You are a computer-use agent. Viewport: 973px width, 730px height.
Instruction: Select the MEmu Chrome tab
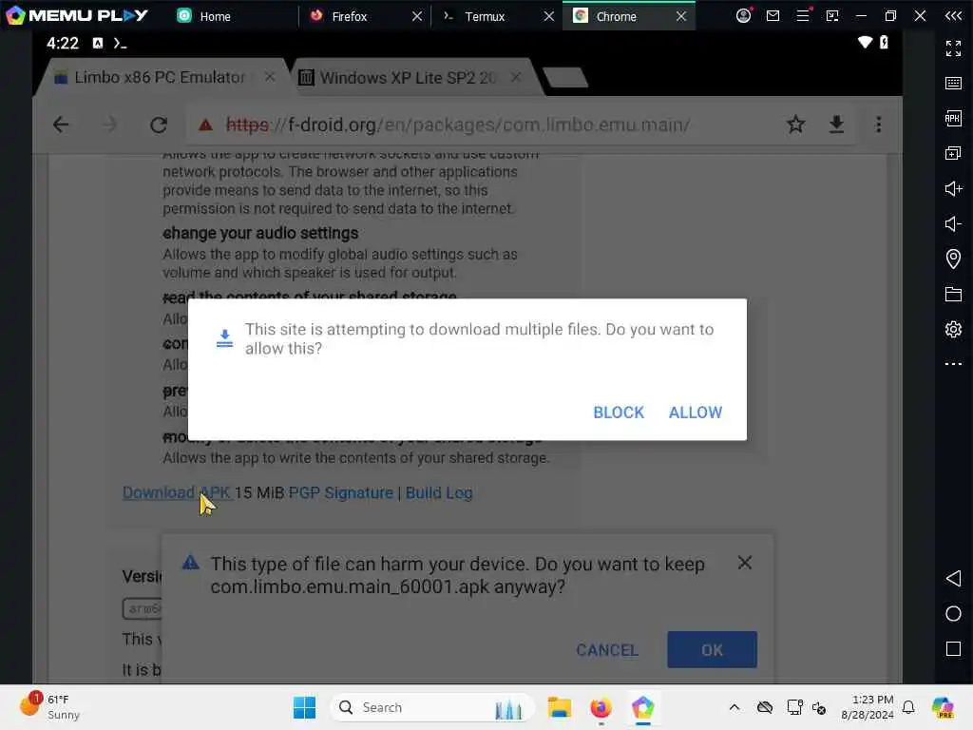616,16
